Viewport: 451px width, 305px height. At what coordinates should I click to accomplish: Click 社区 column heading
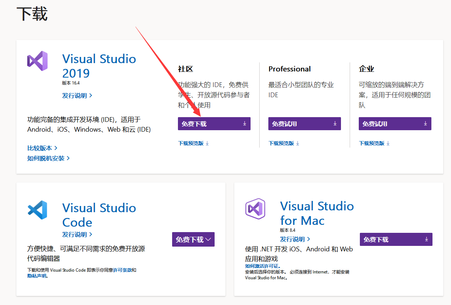185,69
